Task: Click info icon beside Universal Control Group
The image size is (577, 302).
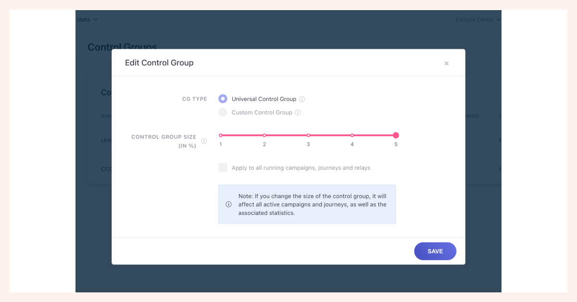Action: click(x=302, y=99)
